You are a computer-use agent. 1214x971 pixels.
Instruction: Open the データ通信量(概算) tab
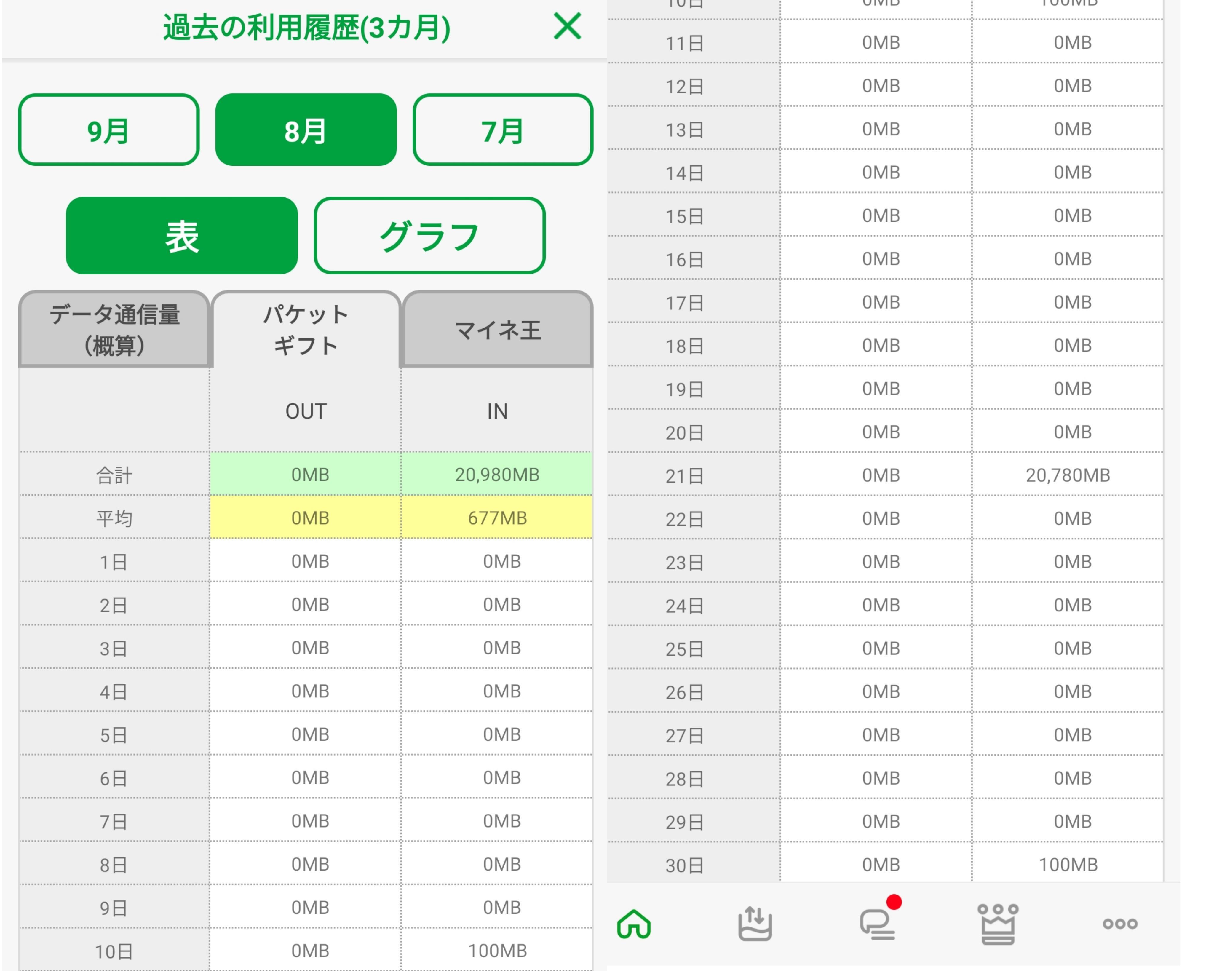pyautogui.click(x=114, y=330)
